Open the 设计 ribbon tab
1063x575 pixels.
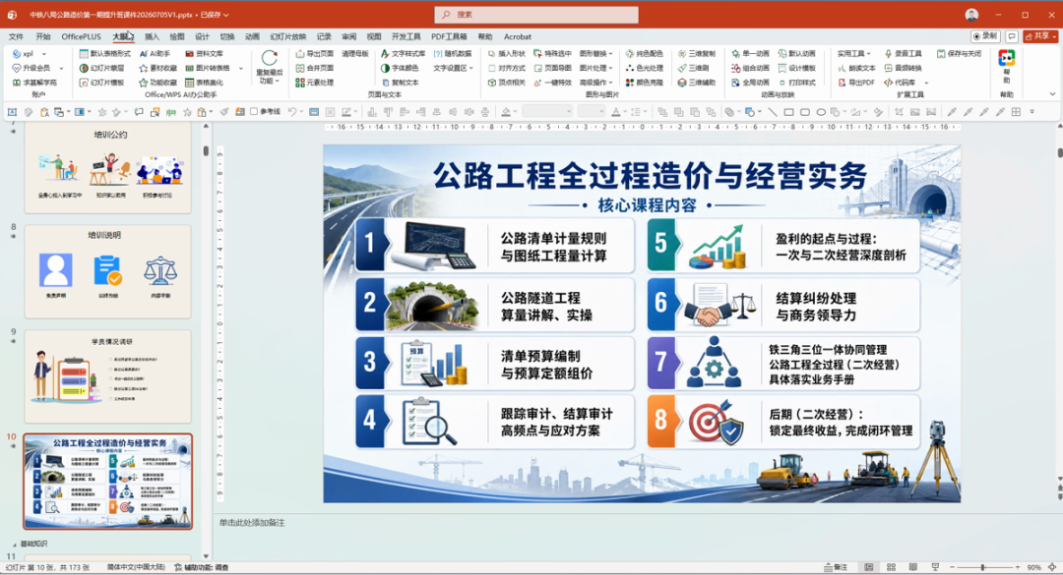202,36
